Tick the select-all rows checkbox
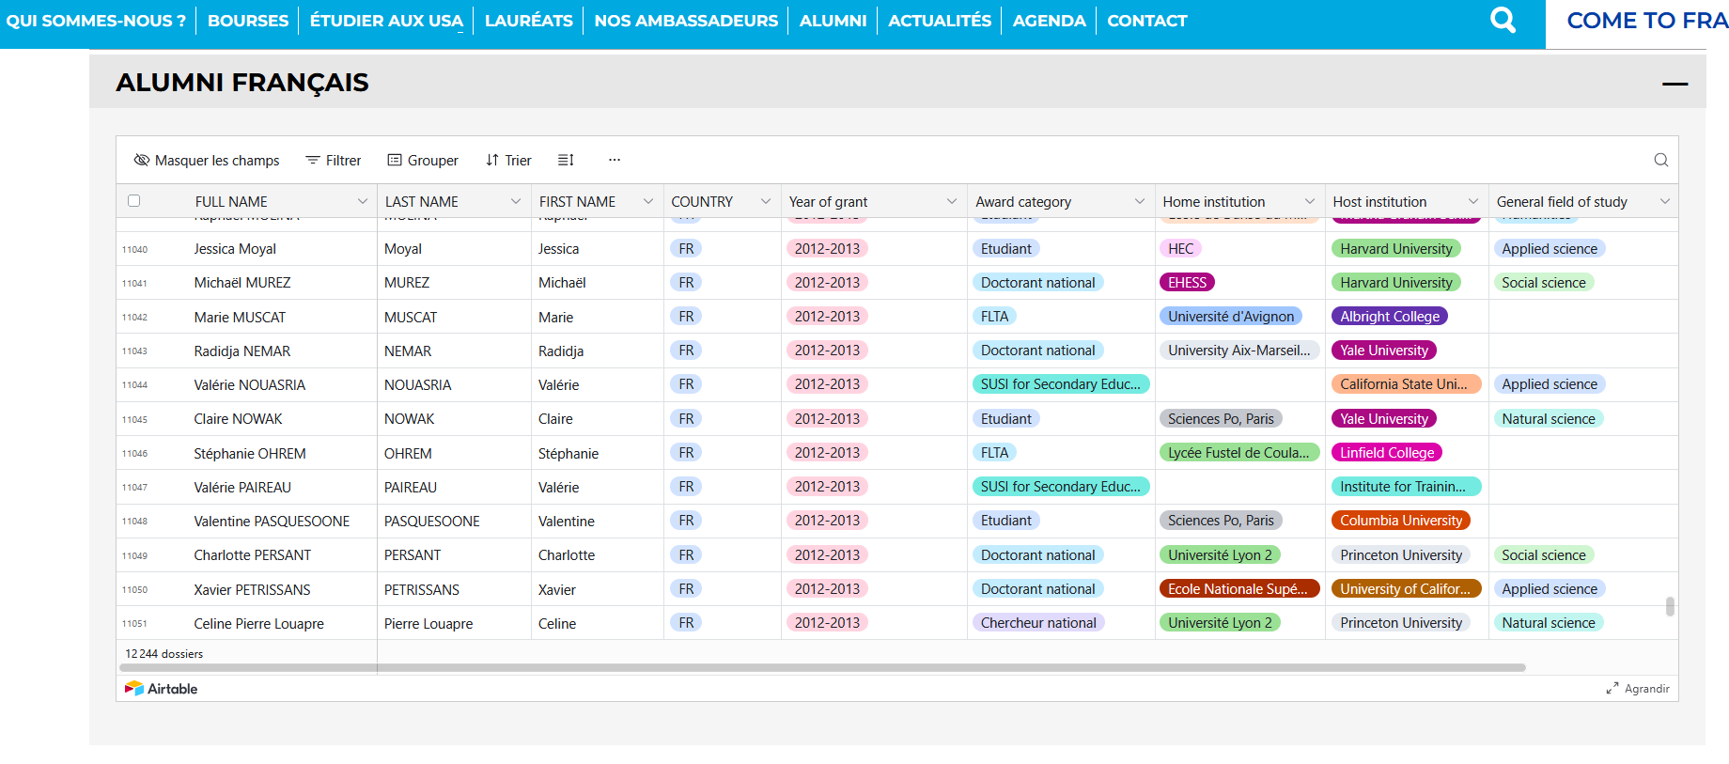 133,201
